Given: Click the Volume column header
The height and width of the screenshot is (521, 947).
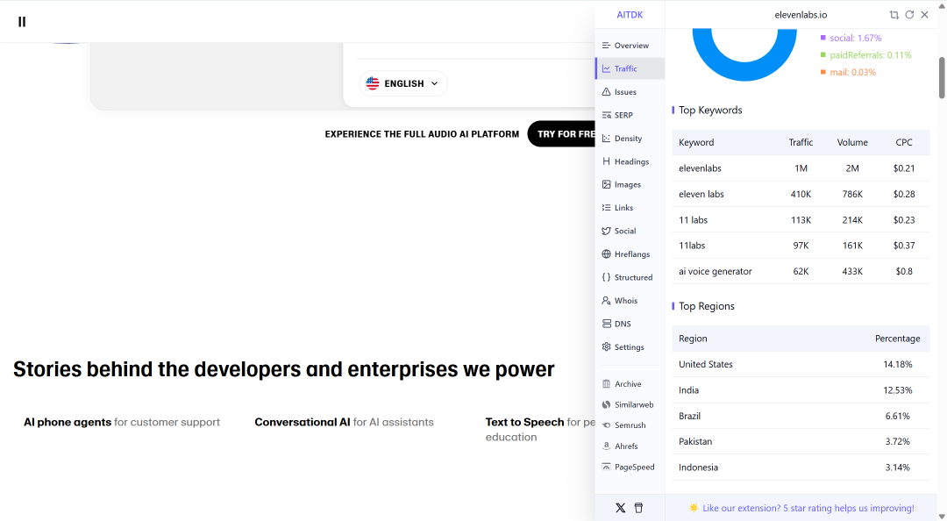Looking at the screenshot, I should pyautogui.click(x=852, y=142).
